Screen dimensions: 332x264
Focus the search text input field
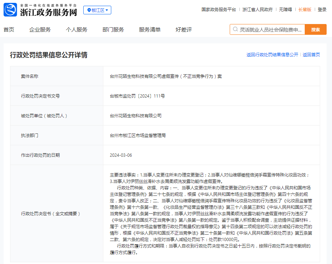click(271, 29)
